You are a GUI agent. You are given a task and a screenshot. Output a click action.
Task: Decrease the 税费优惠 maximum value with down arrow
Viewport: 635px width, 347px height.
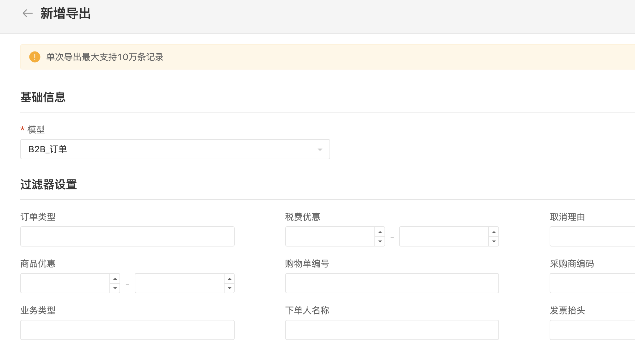pyautogui.click(x=494, y=241)
